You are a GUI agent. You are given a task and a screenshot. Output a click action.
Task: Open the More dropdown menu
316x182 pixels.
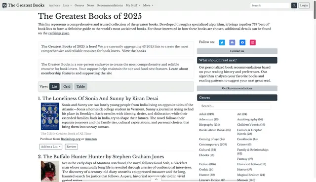tap(148, 5)
